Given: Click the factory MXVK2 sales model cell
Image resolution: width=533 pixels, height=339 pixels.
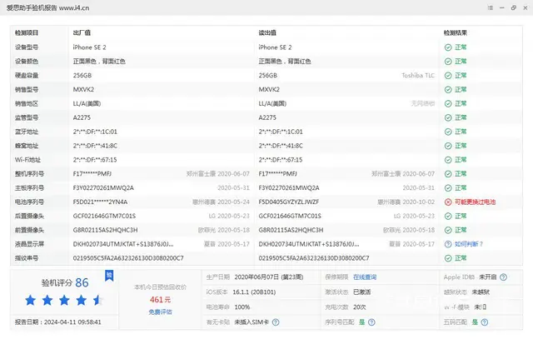Looking at the screenshot, I should 83,89.
